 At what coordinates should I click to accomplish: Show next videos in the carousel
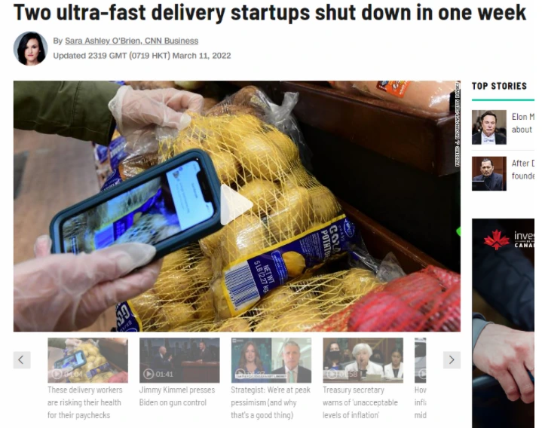pos(452,360)
